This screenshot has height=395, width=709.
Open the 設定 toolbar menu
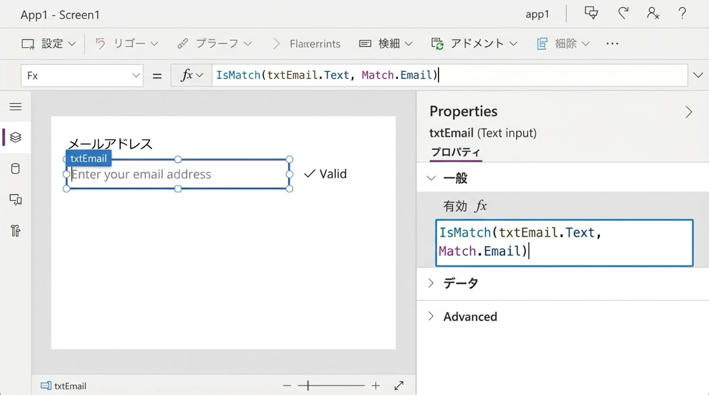(49, 44)
